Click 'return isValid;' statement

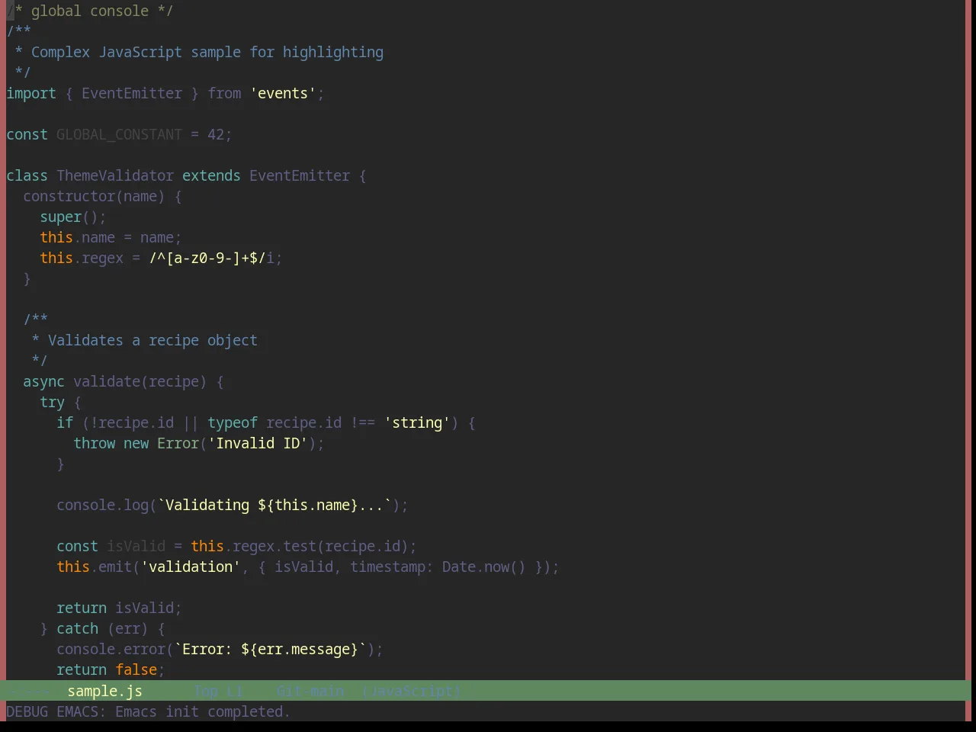pos(119,608)
